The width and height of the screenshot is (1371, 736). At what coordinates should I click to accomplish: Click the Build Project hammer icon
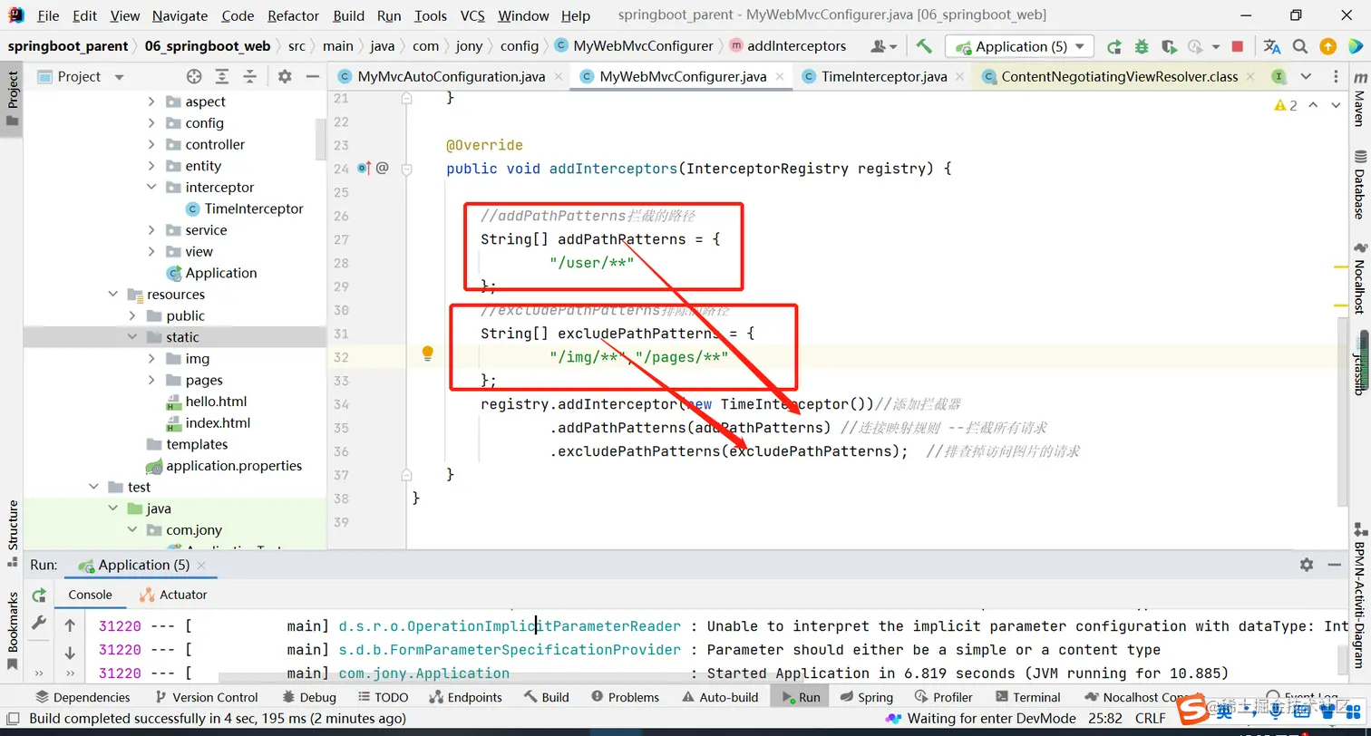pos(924,46)
